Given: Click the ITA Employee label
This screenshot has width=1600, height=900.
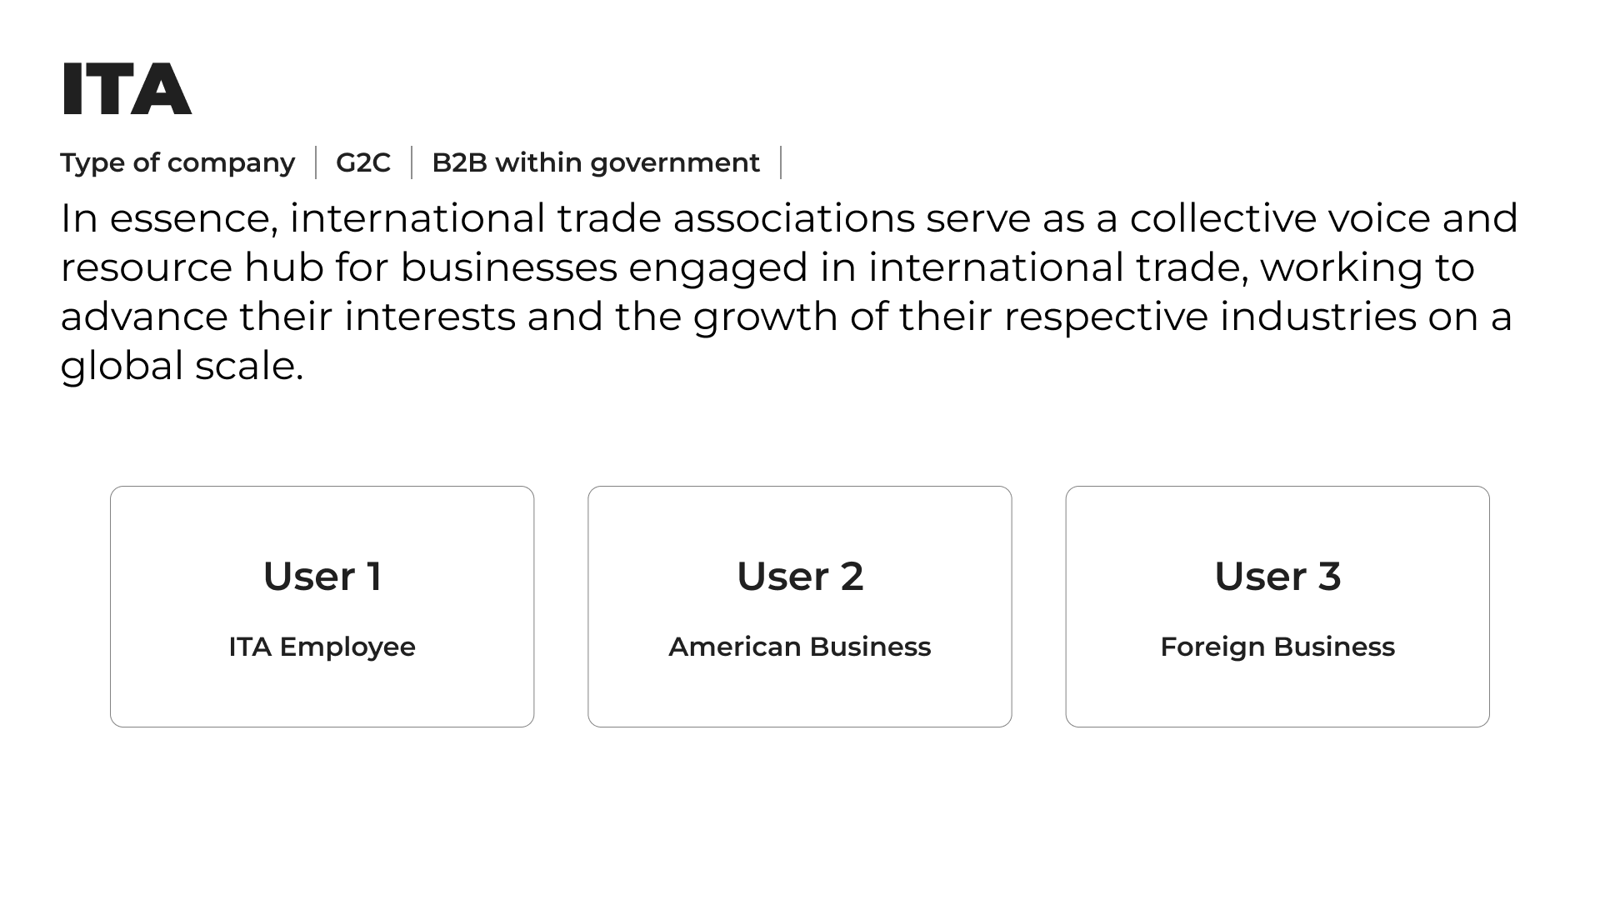Looking at the screenshot, I should [x=322, y=647].
